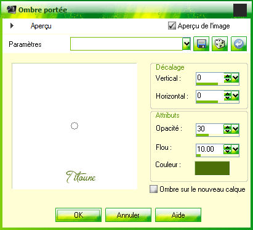This screenshot has height=230, width=253.
Task: Increase the Vertical offset with up arrow
Action: pyautogui.click(x=227, y=76)
